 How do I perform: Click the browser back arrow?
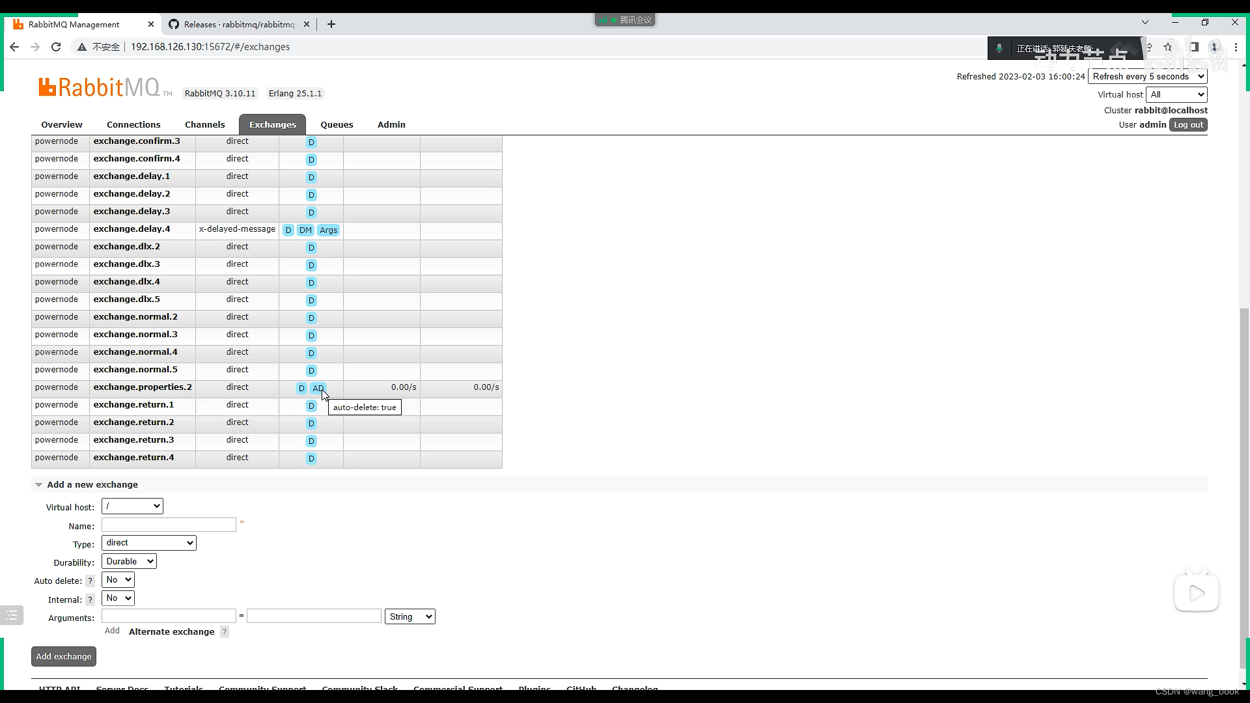point(14,47)
